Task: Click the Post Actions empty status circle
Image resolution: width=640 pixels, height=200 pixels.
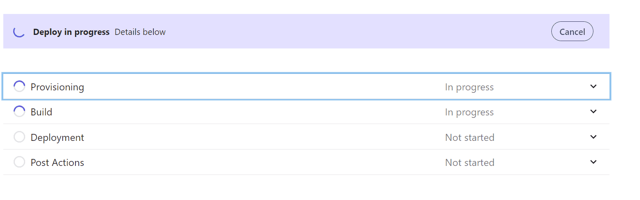Action: point(19,162)
